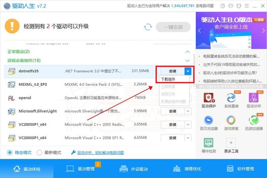Click the VC2005SP1_x64 component icon

[x=12, y=125]
